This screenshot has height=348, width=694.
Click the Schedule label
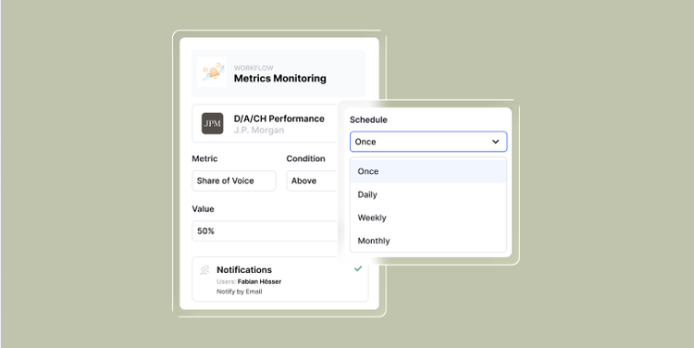368,119
